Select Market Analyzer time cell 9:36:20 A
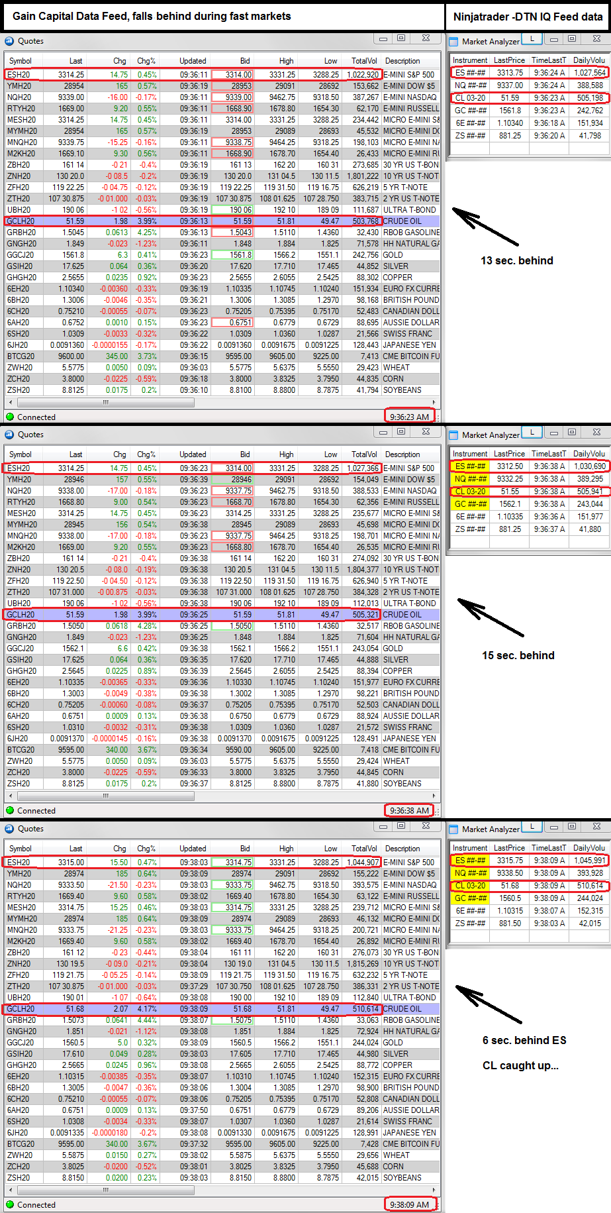 [548, 136]
